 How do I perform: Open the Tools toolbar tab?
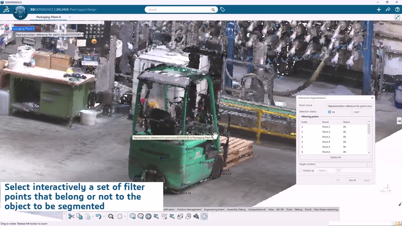click(289, 209)
